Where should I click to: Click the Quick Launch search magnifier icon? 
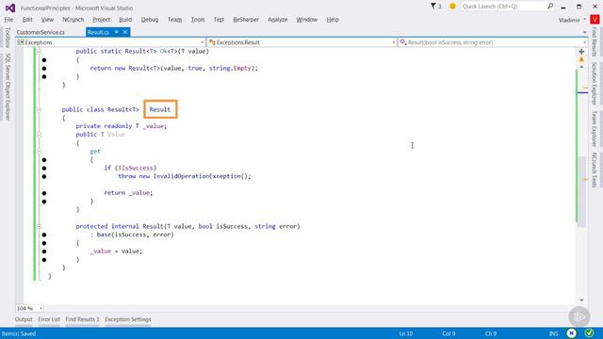tap(550, 6)
